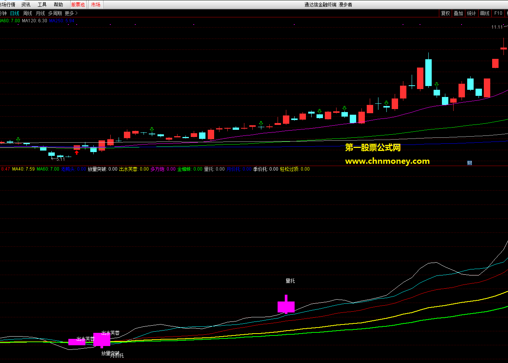Click the MA250 value label
This screenshot has width=508, height=363.
pyautogui.click(x=62, y=21)
